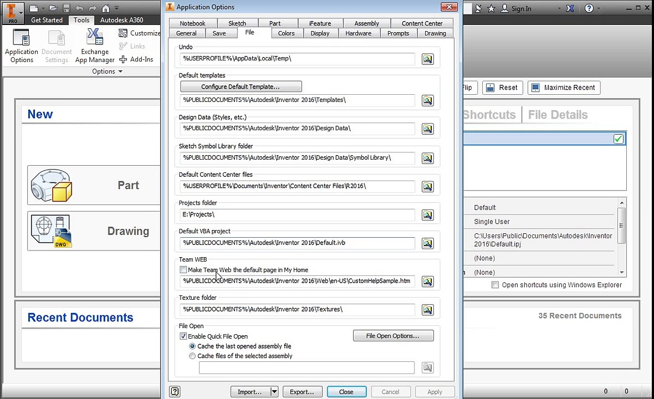
Task: Browse for the Default templates folder
Action: tap(427, 100)
